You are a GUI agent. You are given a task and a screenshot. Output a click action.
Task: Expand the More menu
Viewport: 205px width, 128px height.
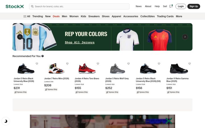coord(179,16)
